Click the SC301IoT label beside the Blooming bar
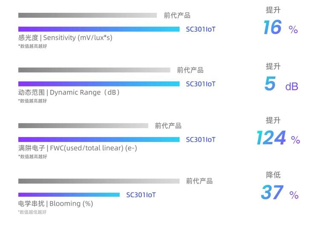Image resolution: width=309 pixels, height=230 pixels. (x=141, y=195)
